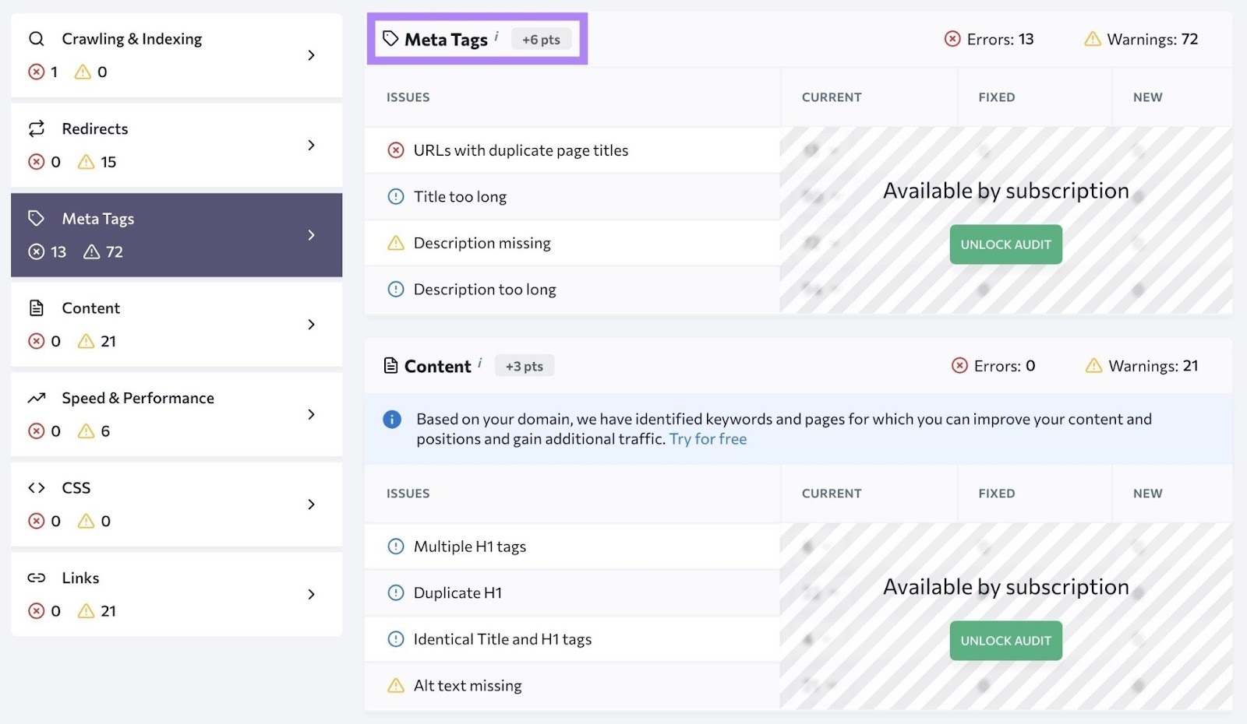This screenshot has height=724, width=1247.
Task: Click the Speed & Performance trend icon
Action: (36, 398)
